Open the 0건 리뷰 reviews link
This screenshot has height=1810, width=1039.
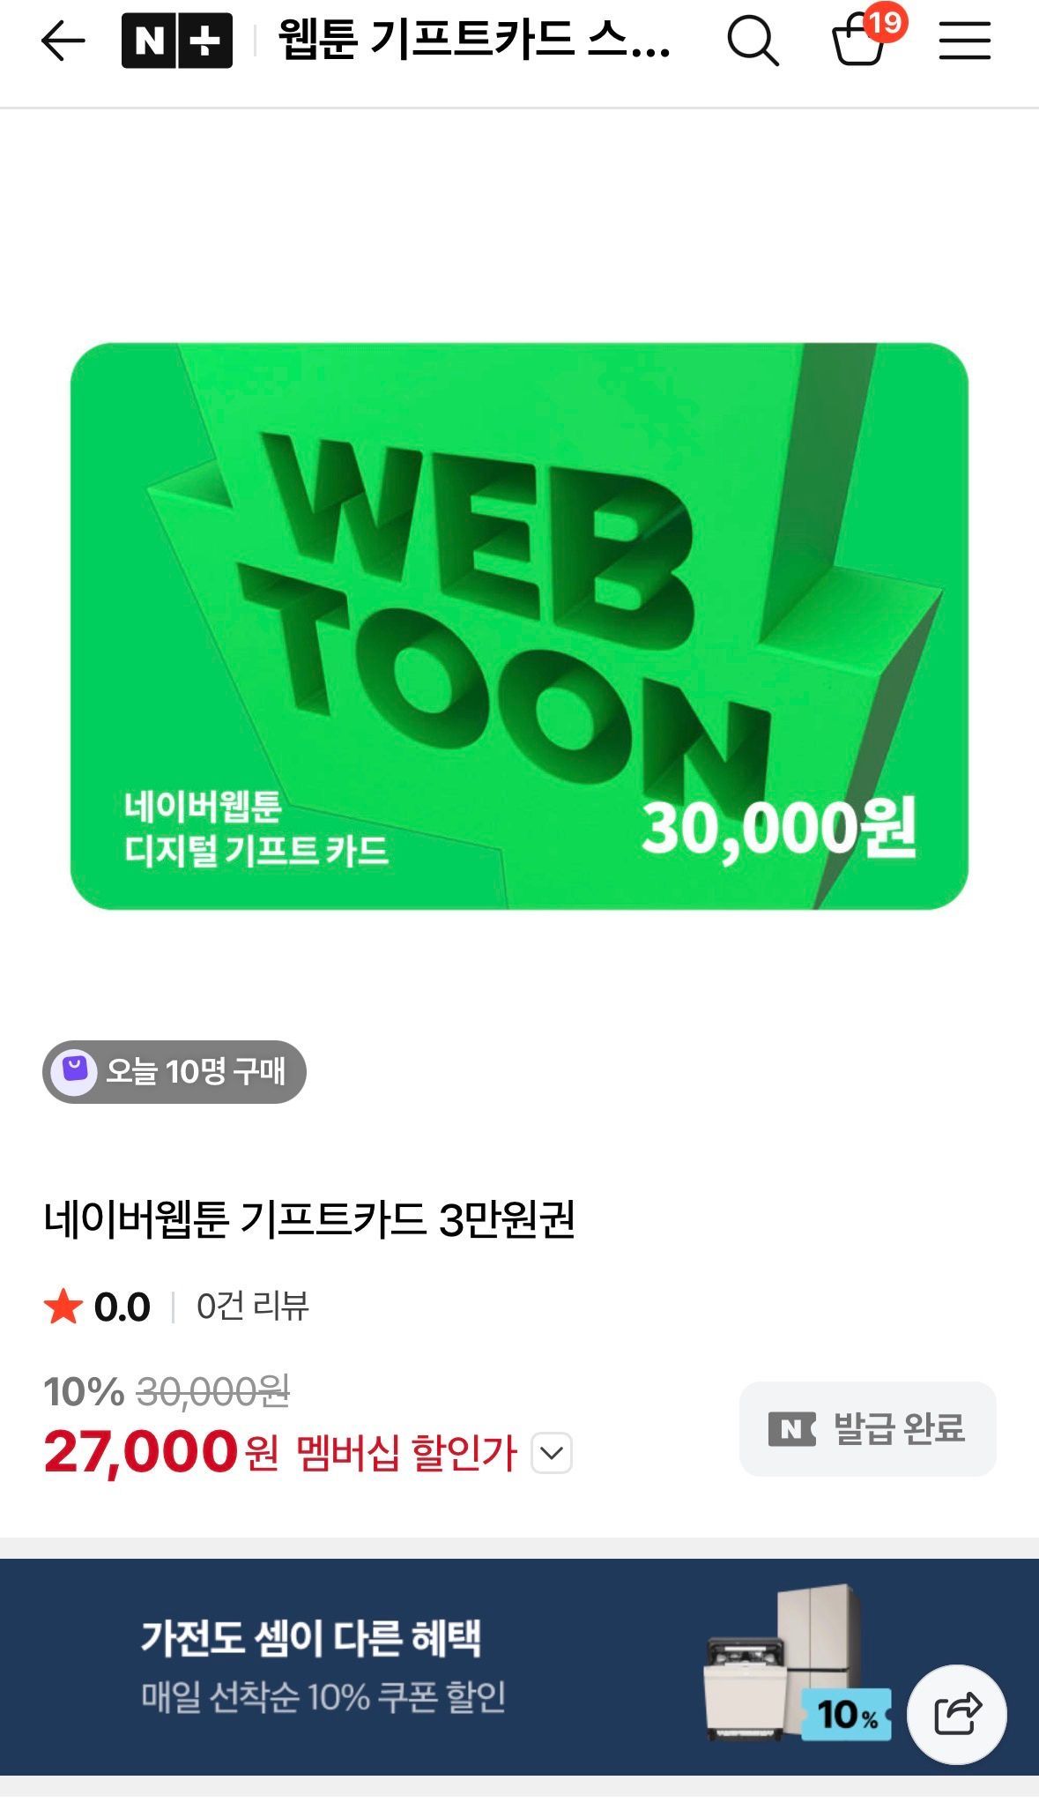[x=253, y=1307]
